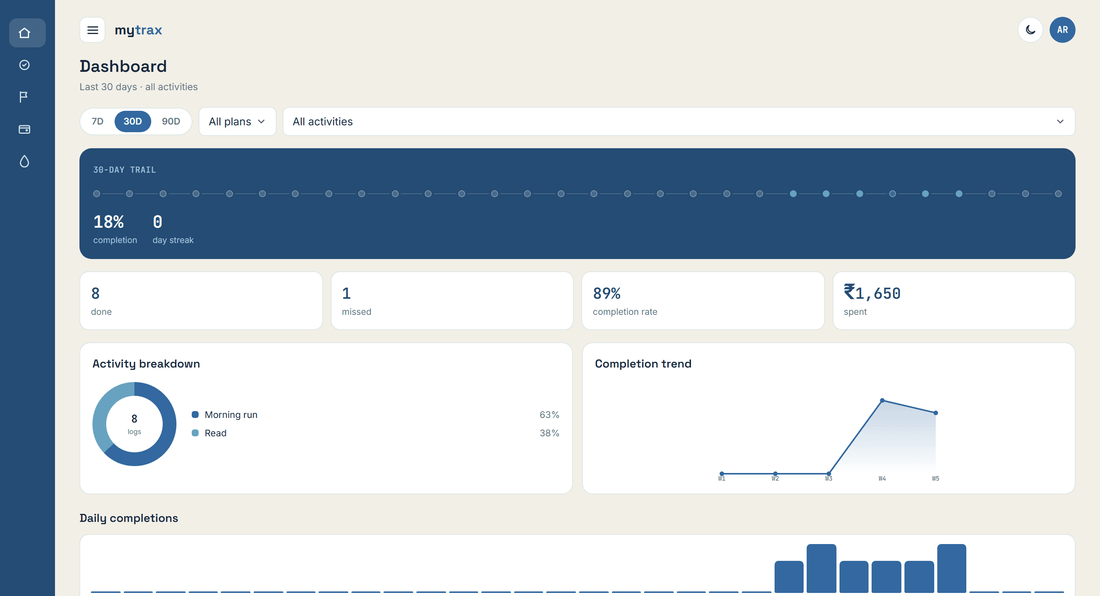
Task: Click the 0 day streak value
Action: point(158,222)
